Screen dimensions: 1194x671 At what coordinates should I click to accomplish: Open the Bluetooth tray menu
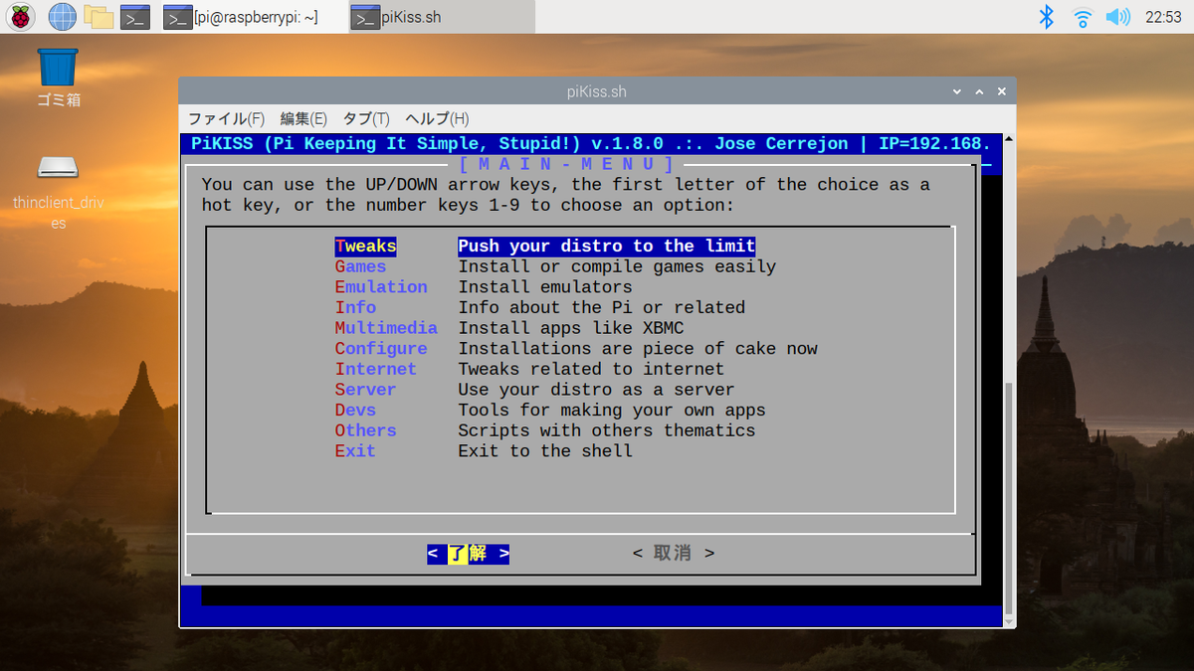coord(1046,16)
